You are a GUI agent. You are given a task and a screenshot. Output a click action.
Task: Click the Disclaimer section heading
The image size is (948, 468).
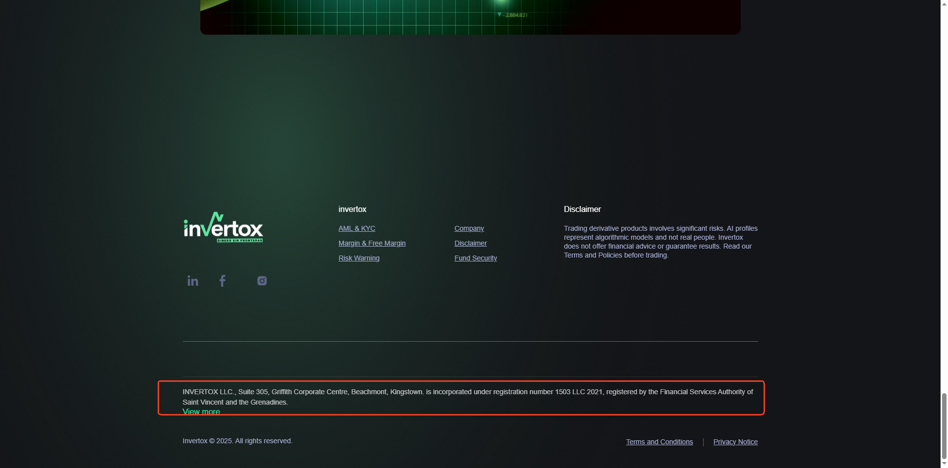[x=582, y=209]
